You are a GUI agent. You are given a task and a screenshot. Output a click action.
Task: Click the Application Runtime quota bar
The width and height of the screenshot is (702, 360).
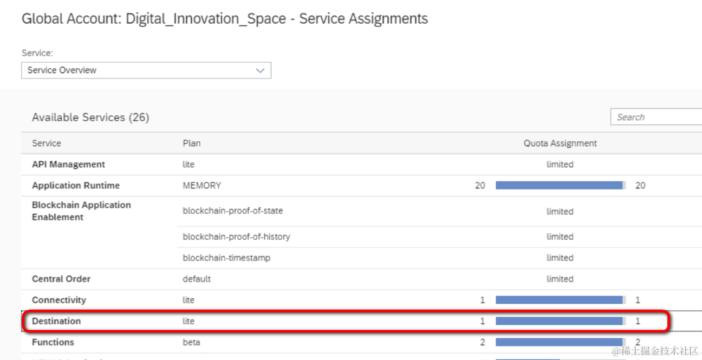pyautogui.click(x=560, y=186)
